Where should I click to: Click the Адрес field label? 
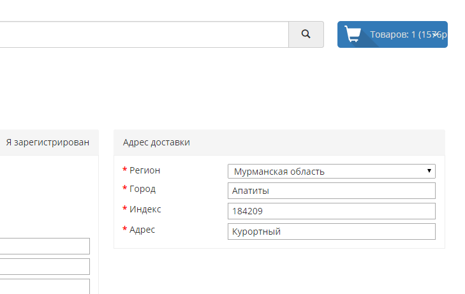142,230
